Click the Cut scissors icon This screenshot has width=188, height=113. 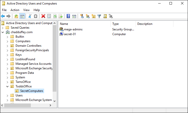click(30, 16)
